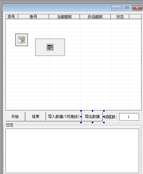Click the bottom-right selection handle of 导出数据
Screen dimensions: 143x174
pos(104,122)
